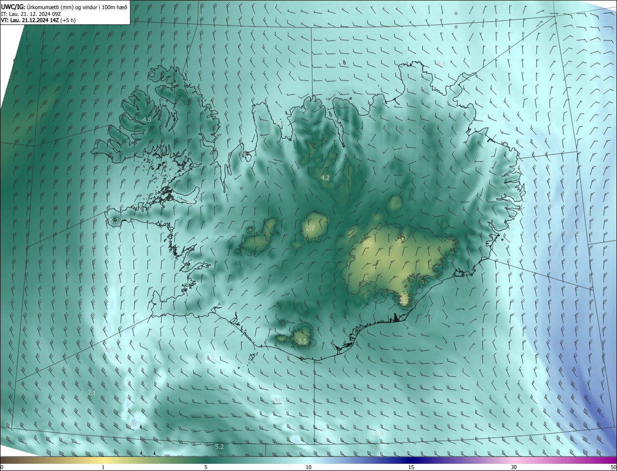Click the "VT: Lau. 21.12.2024 14Z (+5 h)" line
This screenshot has width=617, height=471.
click(39, 20)
